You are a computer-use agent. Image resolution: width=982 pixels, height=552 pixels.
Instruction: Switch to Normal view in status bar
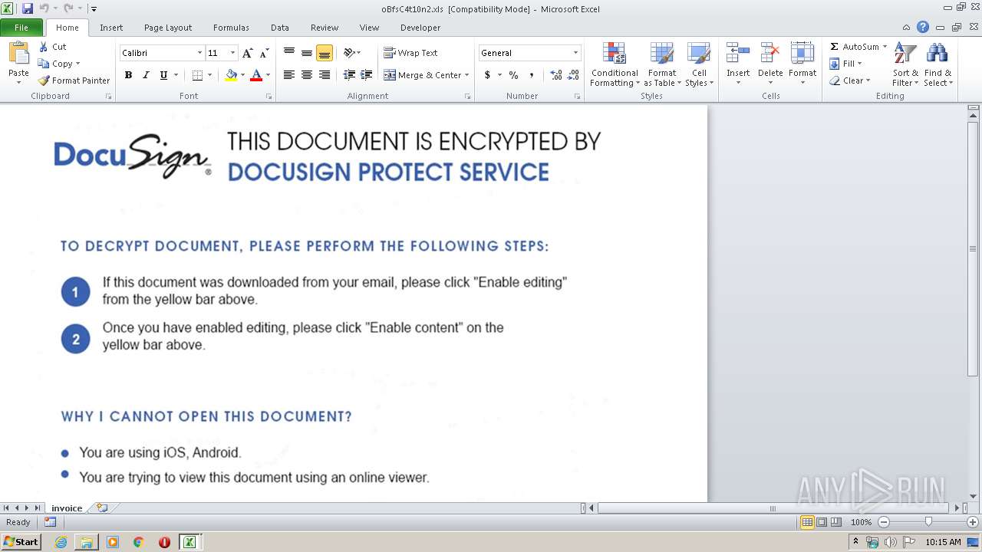pyautogui.click(x=807, y=522)
